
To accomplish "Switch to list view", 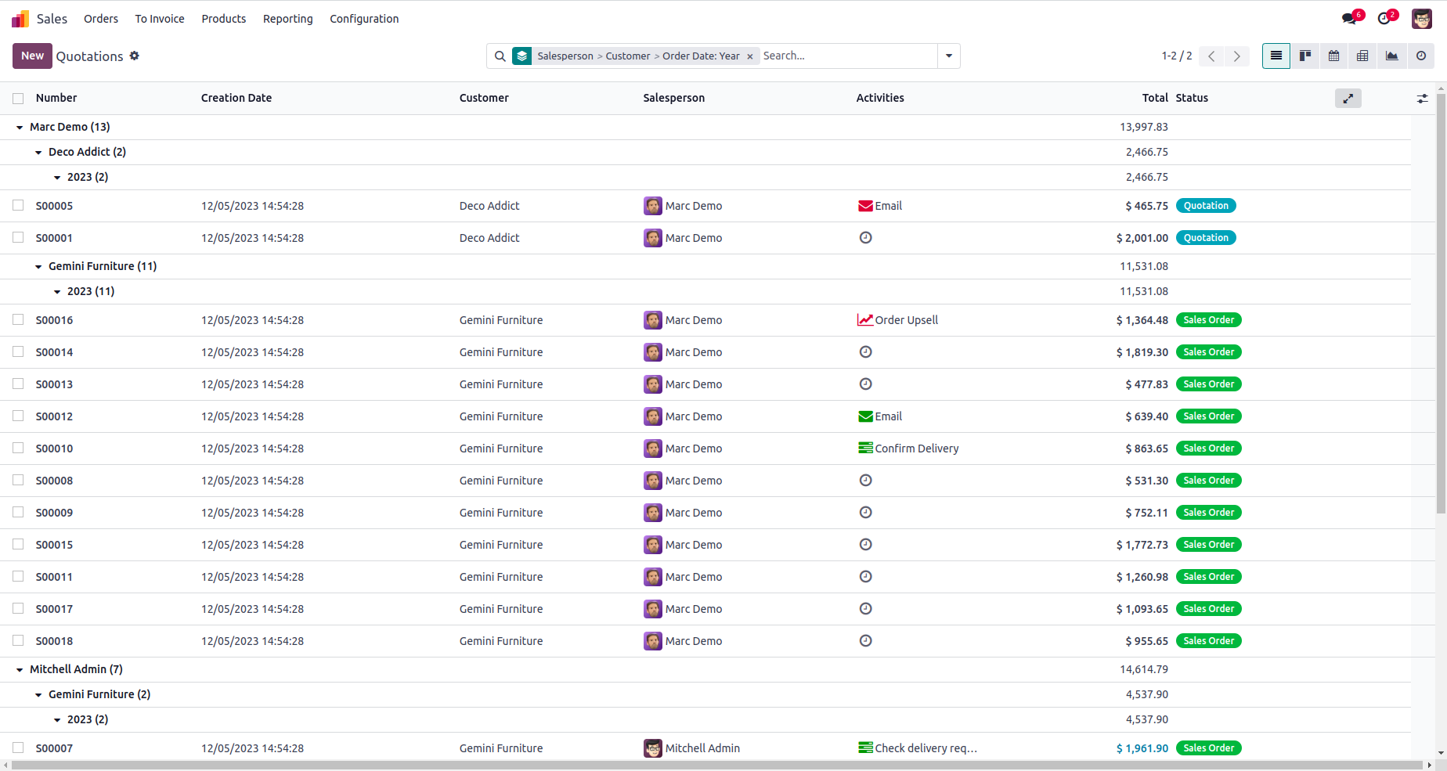I will (x=1276, y=56).
